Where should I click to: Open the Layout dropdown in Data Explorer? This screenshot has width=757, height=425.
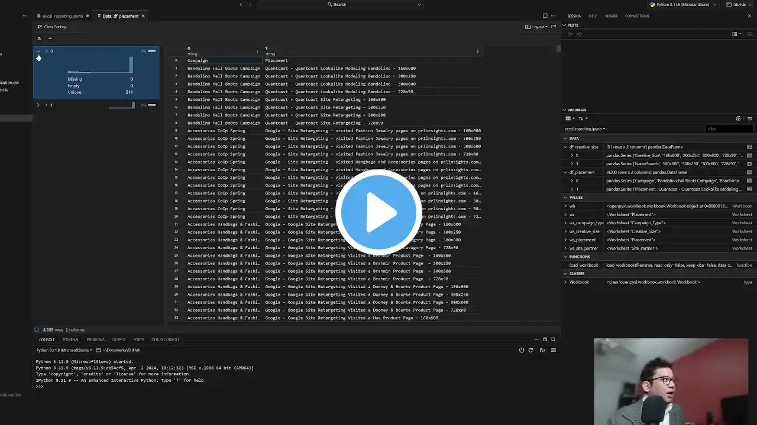536,27
